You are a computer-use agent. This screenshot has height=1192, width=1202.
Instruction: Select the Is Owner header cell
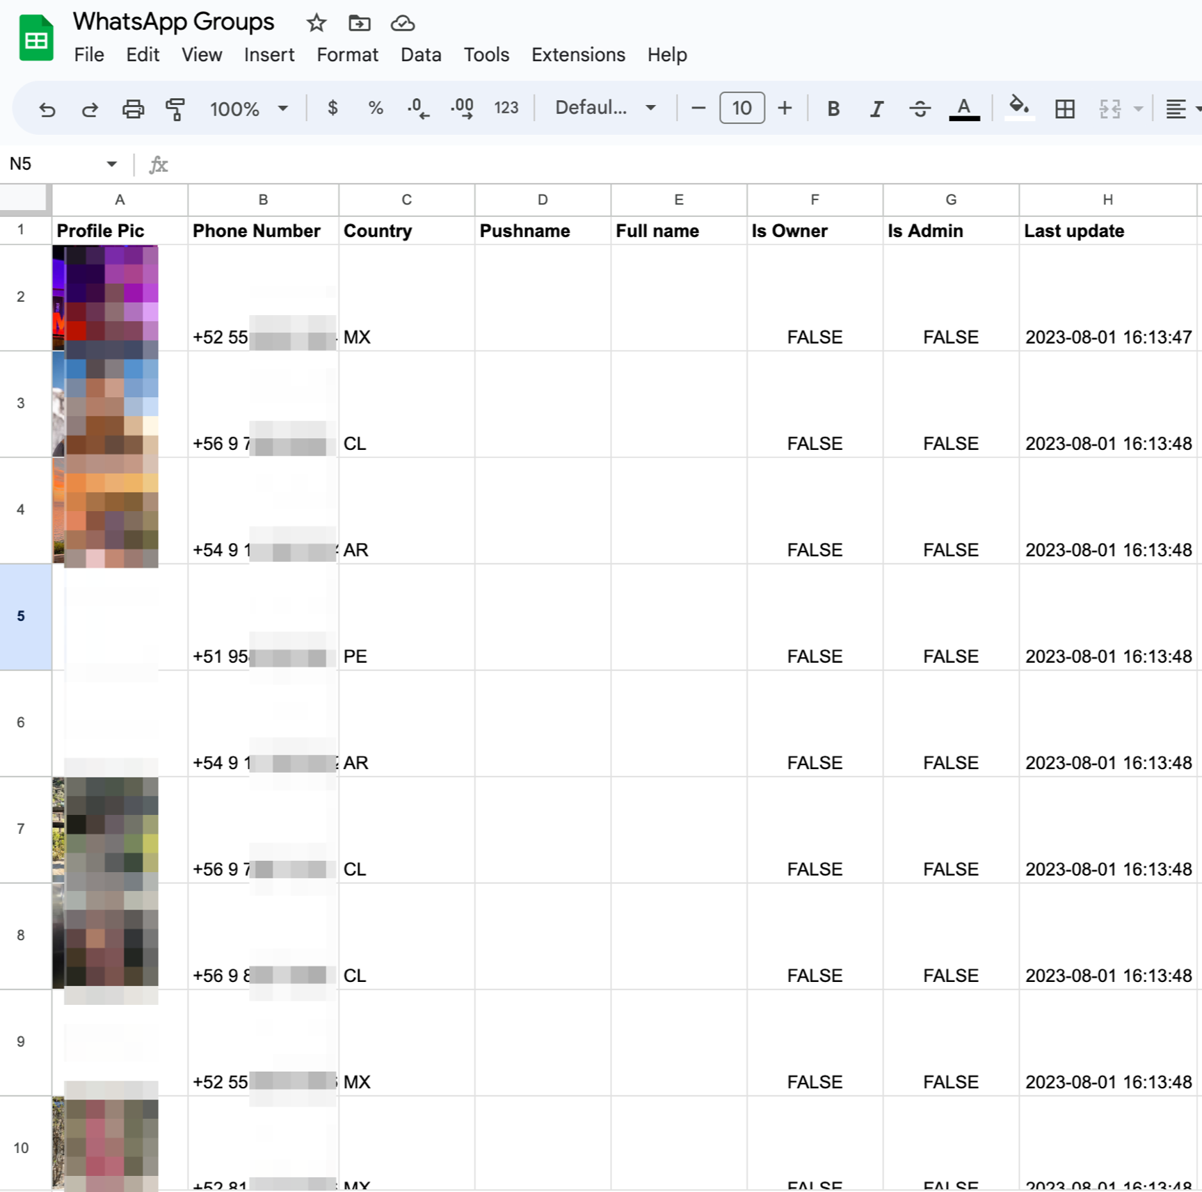[815, 231]
